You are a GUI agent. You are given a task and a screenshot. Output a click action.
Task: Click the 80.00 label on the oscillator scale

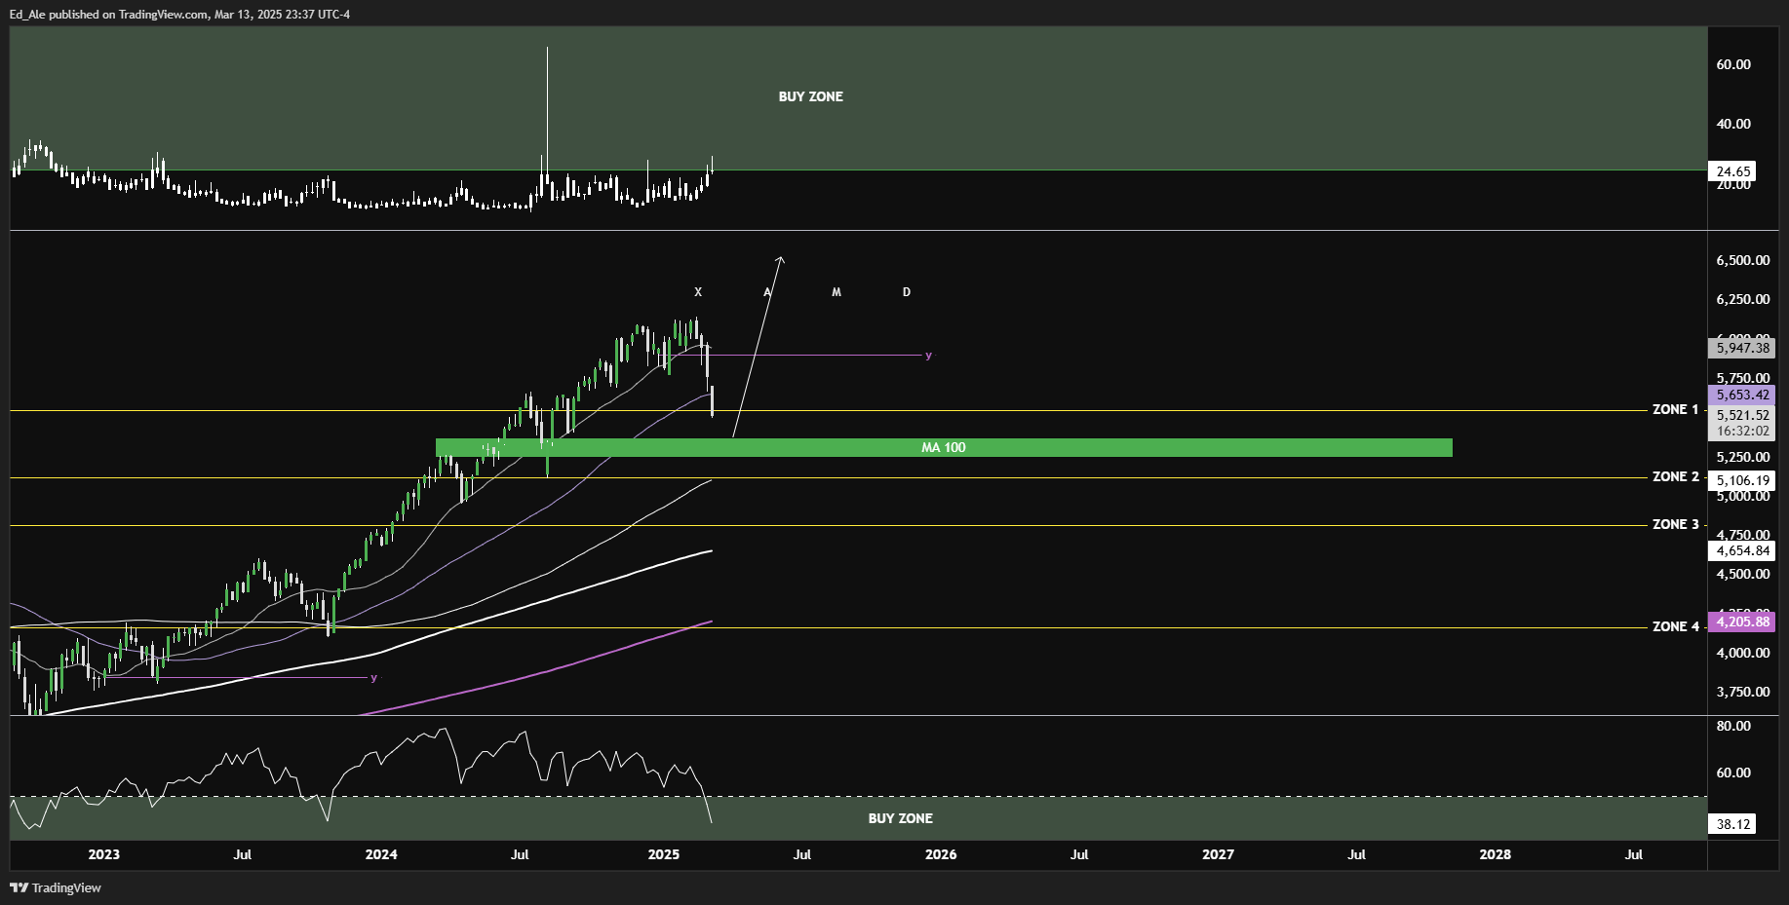tap(1733, 726)
